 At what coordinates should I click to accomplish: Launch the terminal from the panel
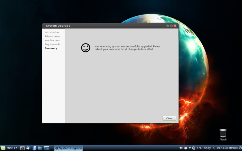22,148
